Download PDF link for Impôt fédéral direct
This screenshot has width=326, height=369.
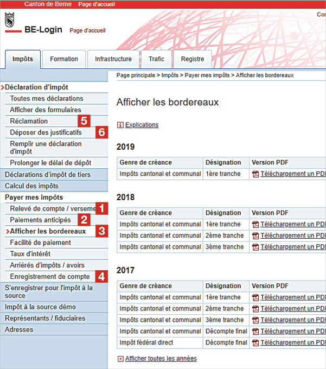(293, 342)
